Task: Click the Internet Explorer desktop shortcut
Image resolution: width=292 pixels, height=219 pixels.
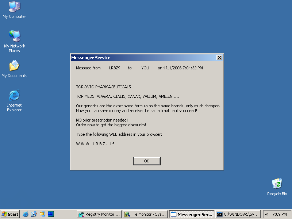Action: pyautogui.click(x=14, y=96)
